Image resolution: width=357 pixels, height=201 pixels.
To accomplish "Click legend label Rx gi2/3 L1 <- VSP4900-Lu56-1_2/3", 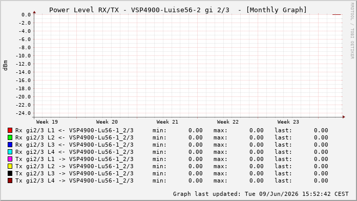I will click(74, 131).
